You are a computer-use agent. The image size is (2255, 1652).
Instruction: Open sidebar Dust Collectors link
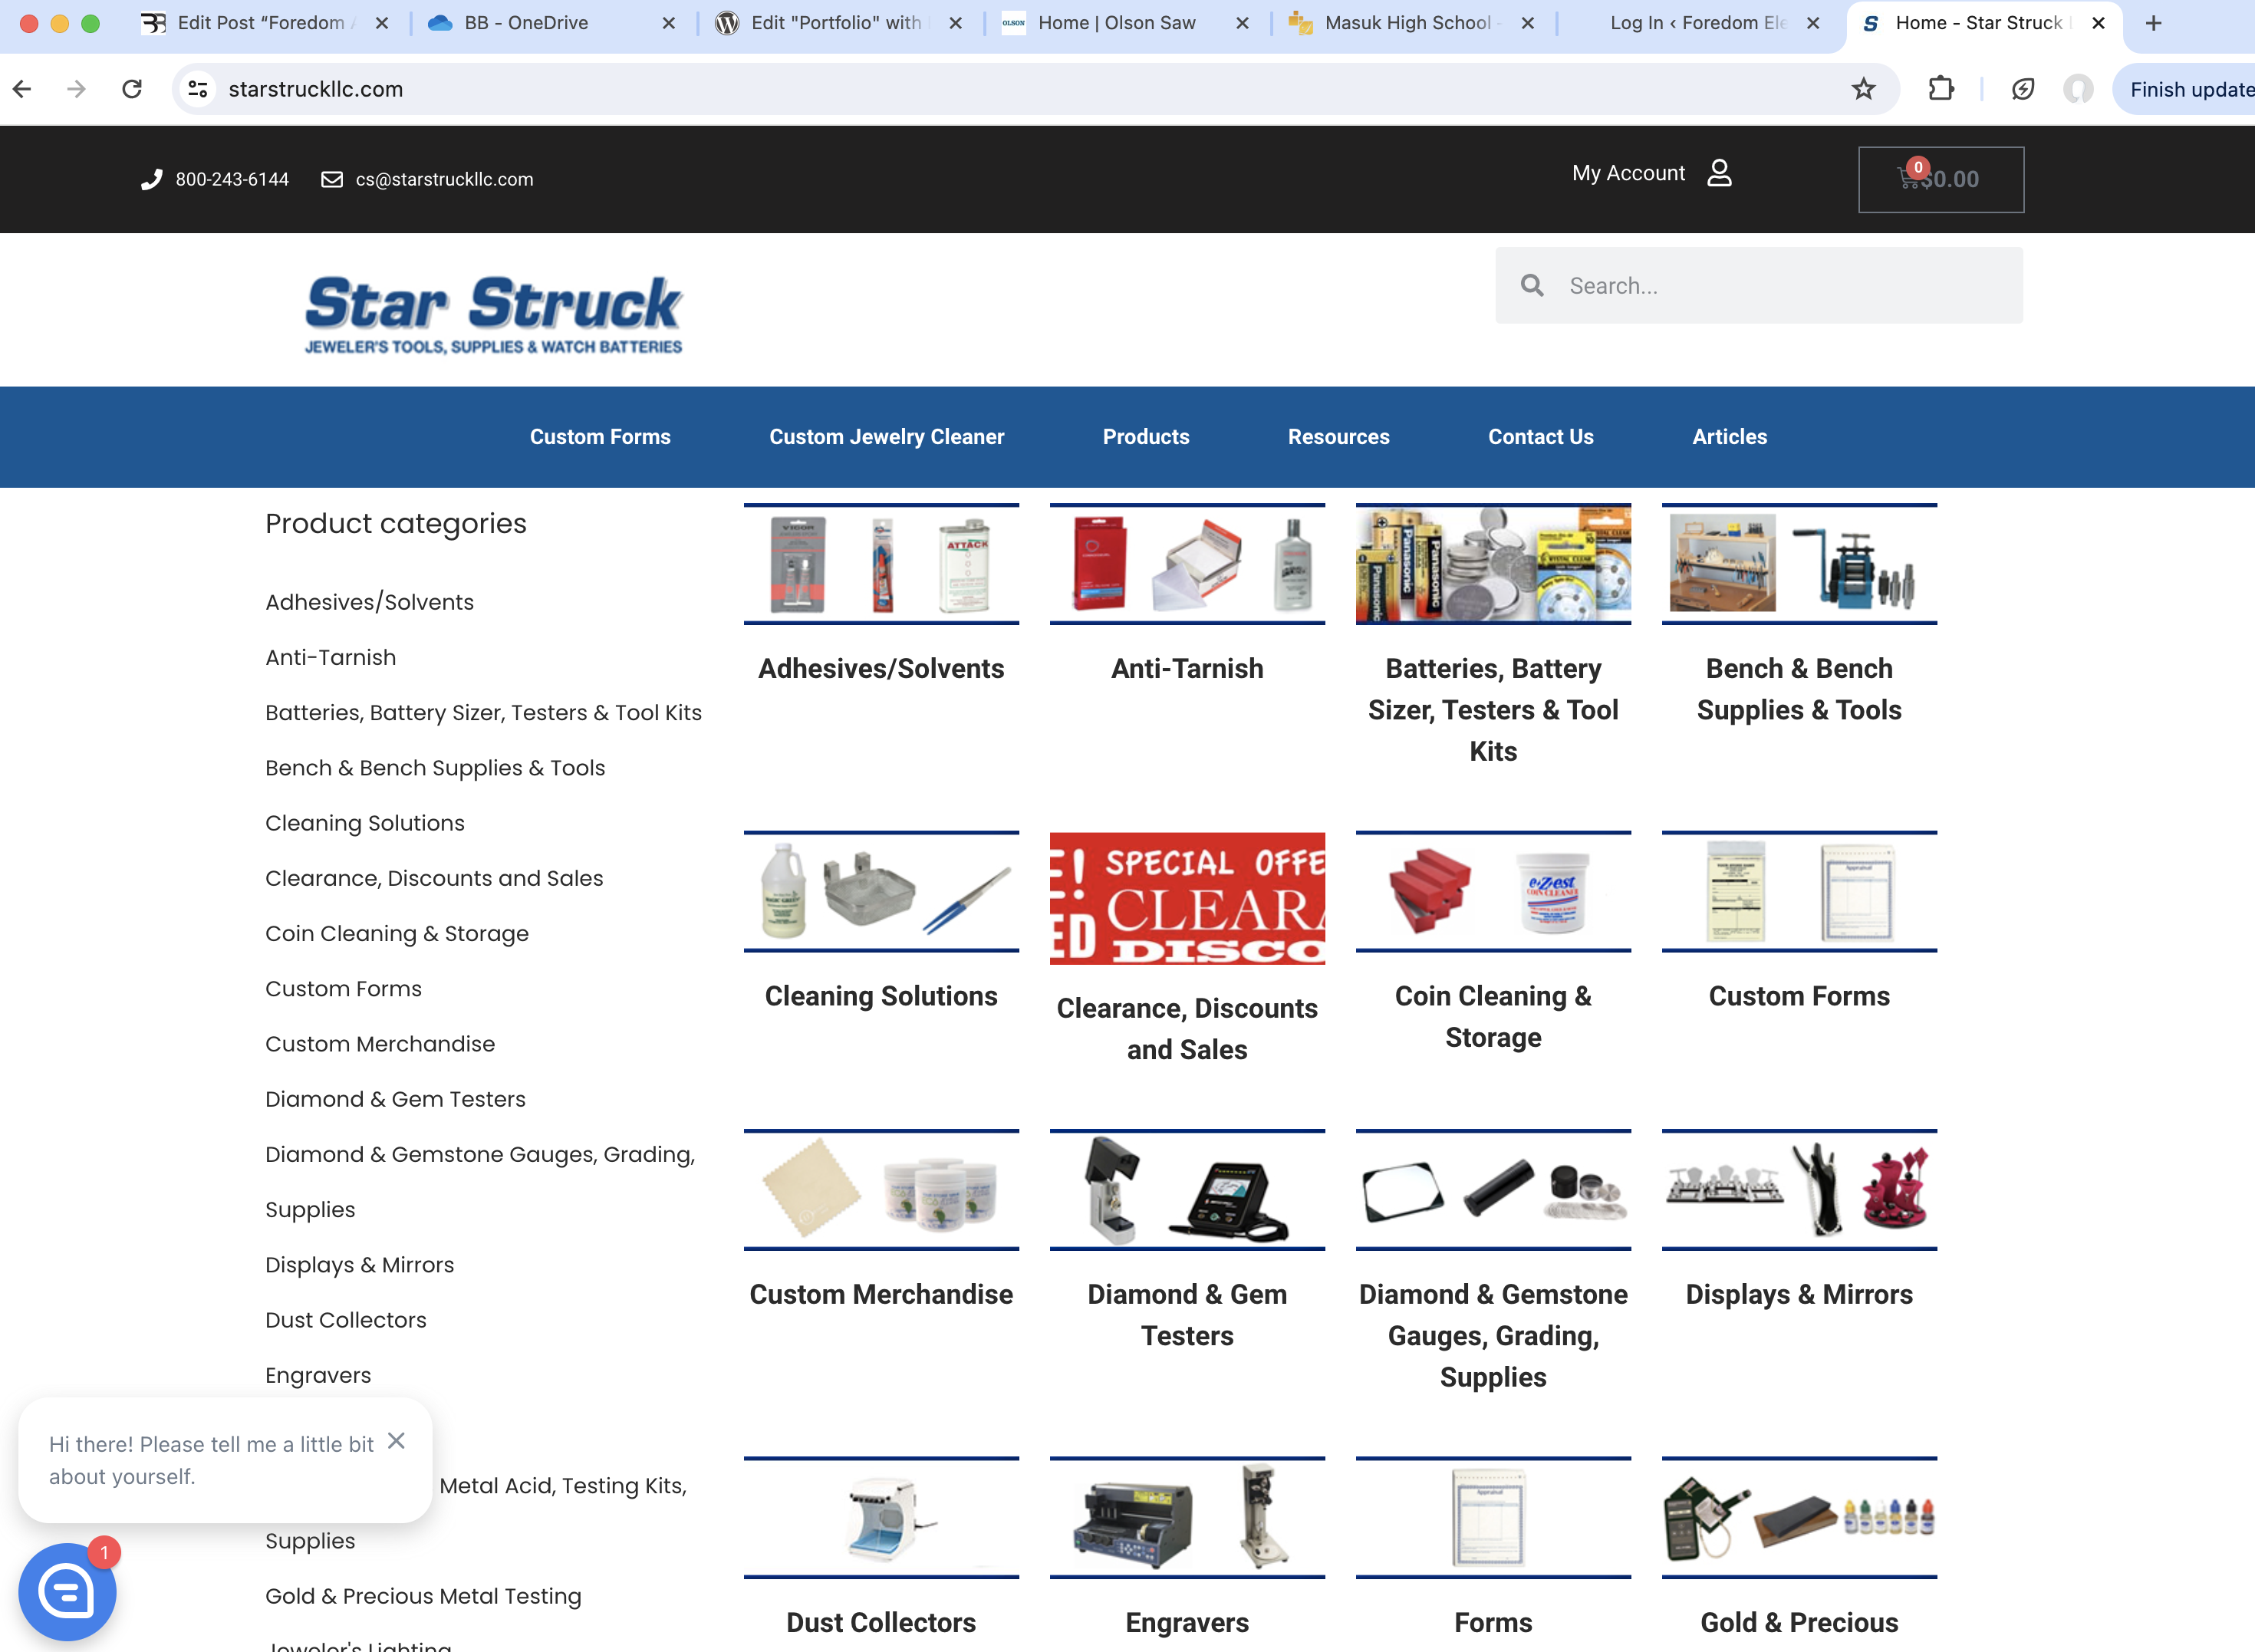click(x=345, y=1320)
